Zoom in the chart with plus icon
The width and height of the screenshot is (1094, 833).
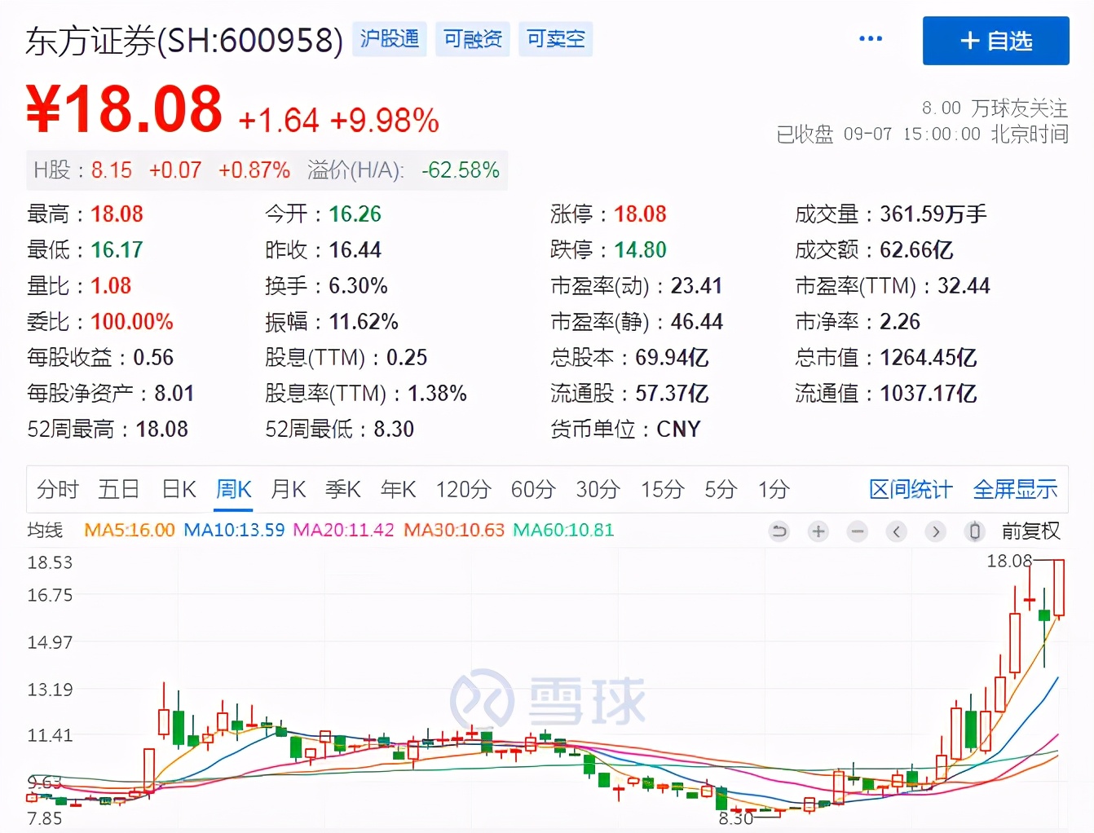(x=818, y=532)
